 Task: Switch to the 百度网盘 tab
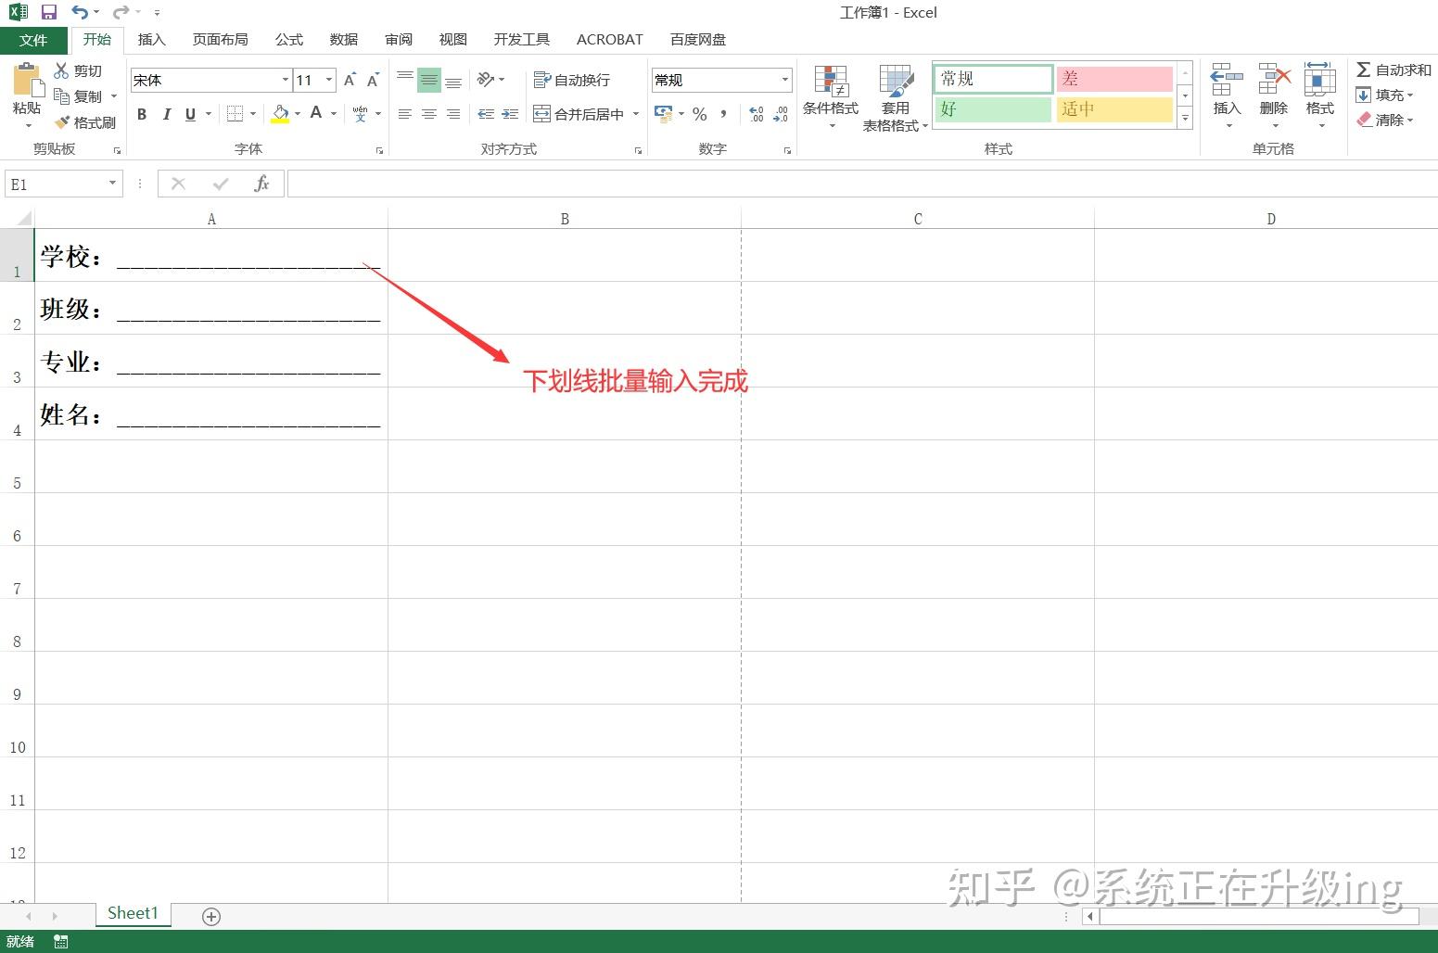pos(698,40)
